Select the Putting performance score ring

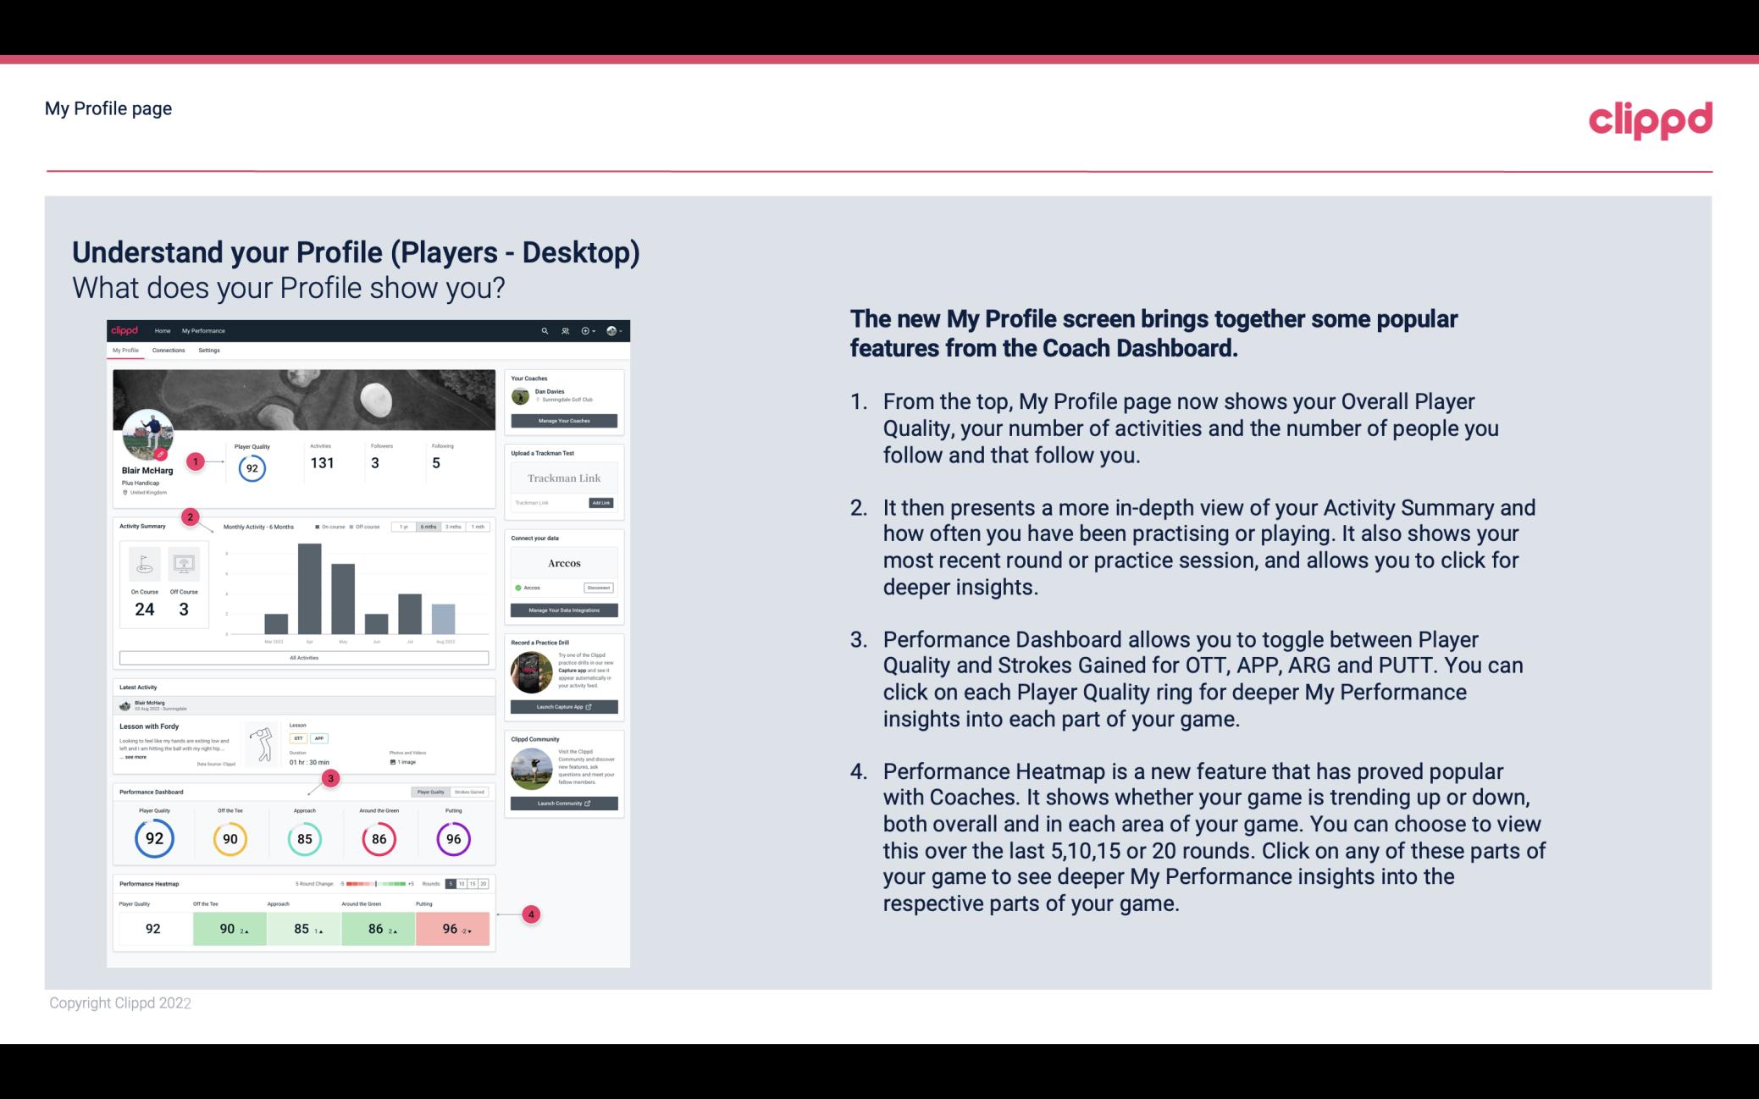(451, 838)
